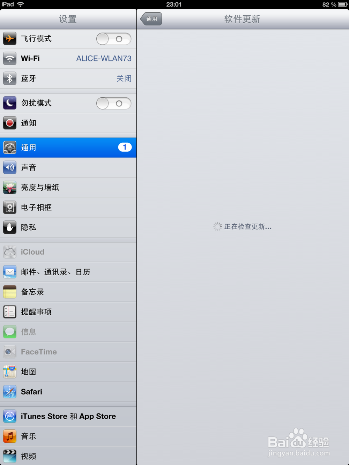Toggle Airplane Mode (飞行模式) on
The height and width of the screenshot is (465, 349).
113,39
